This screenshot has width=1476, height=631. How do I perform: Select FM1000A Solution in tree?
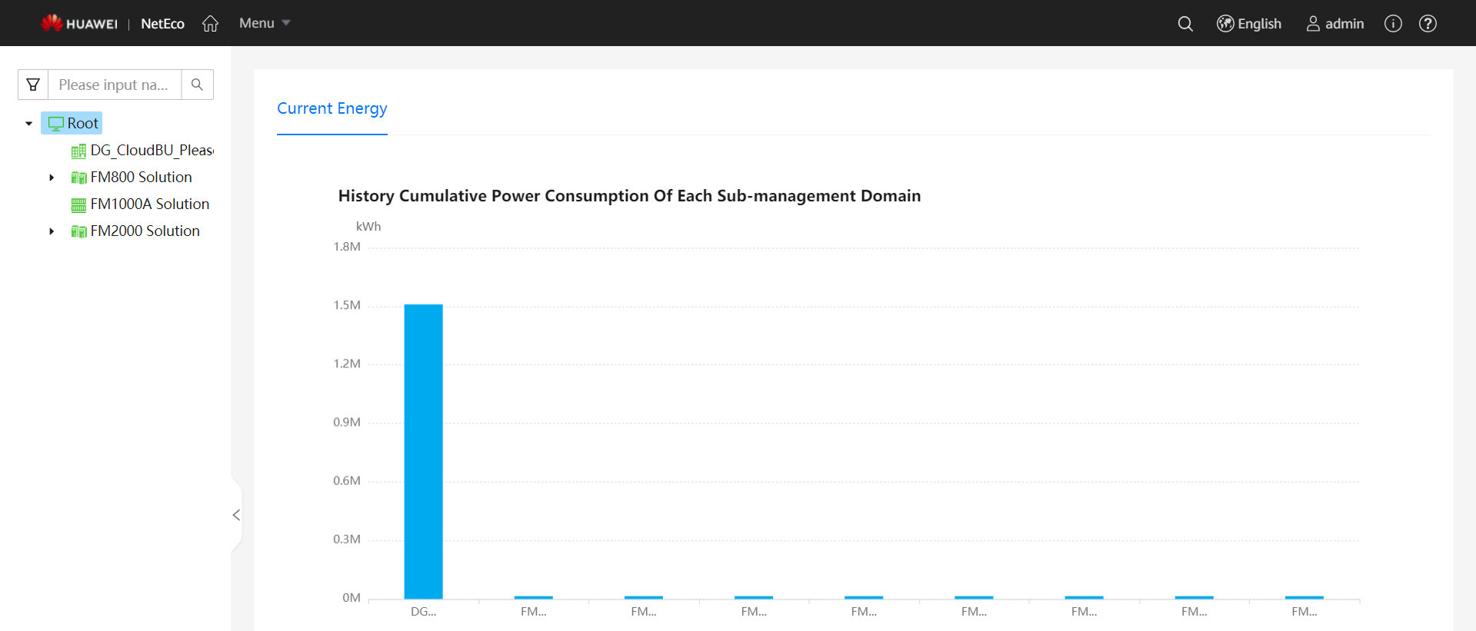[x=149, y=204]
